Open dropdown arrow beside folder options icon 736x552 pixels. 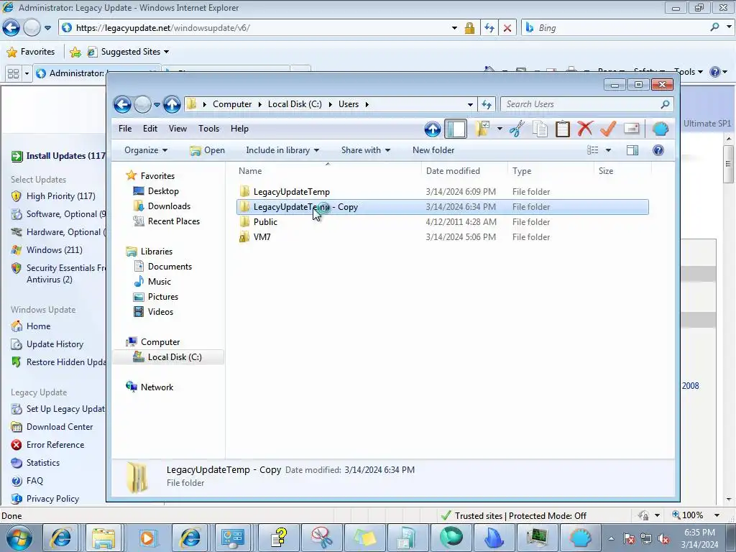pyautogui.click(x=500, y=129)
